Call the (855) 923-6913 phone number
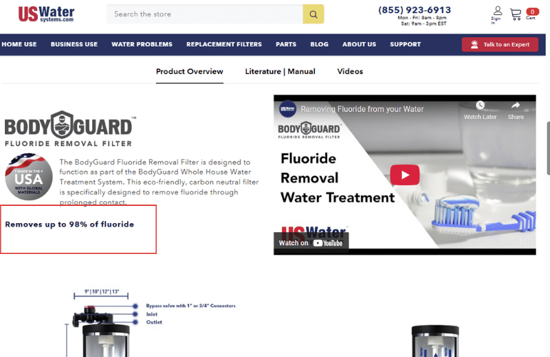Screen dimensions: 550x357 (415, 10)
